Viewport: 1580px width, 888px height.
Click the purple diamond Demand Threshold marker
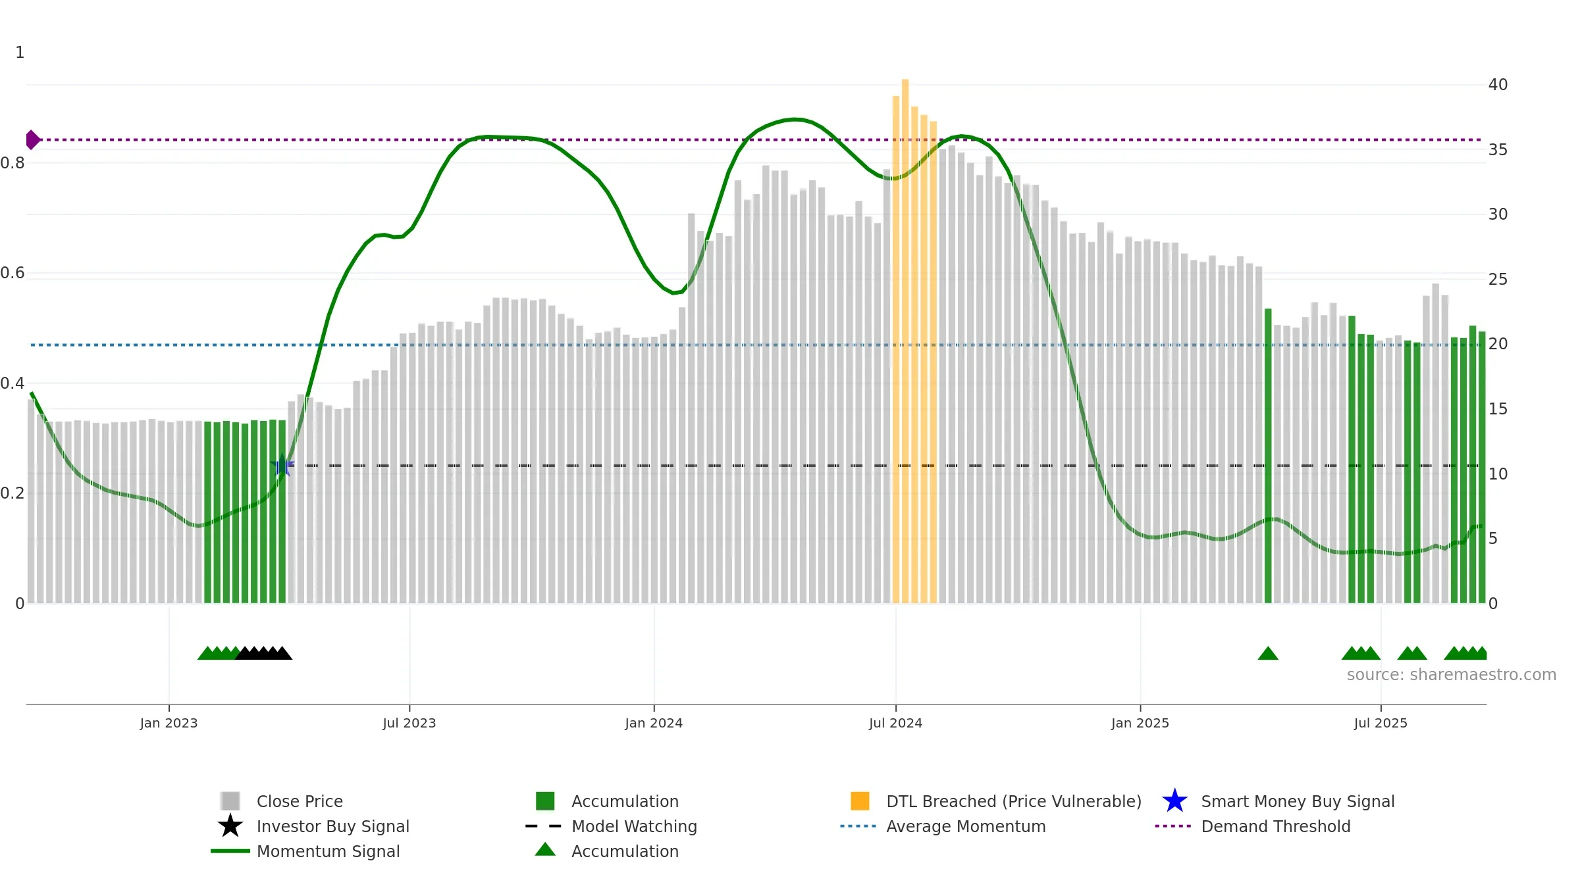tap(32, 139)
